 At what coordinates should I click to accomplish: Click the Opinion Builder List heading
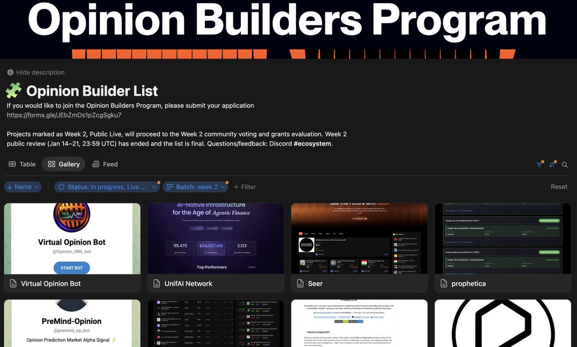[92, 91]
